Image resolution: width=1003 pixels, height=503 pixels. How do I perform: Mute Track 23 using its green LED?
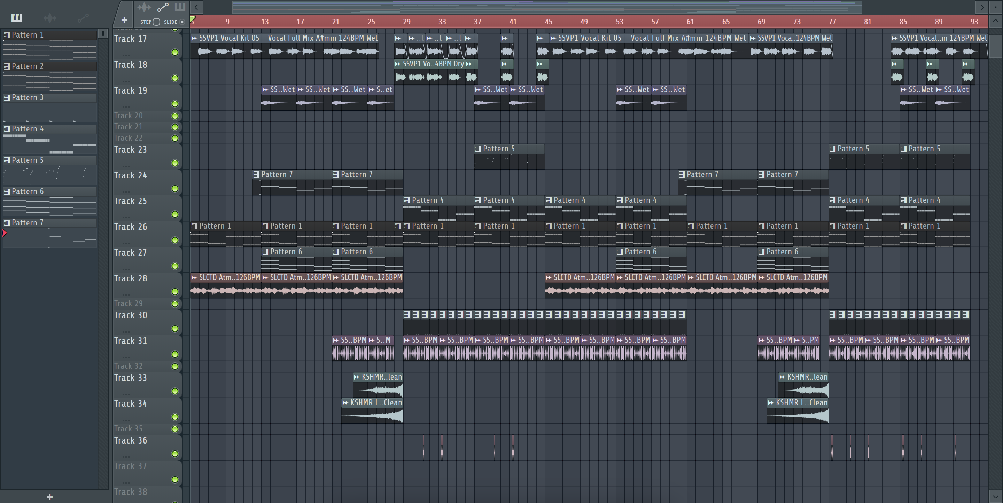[x=175, y=163]
